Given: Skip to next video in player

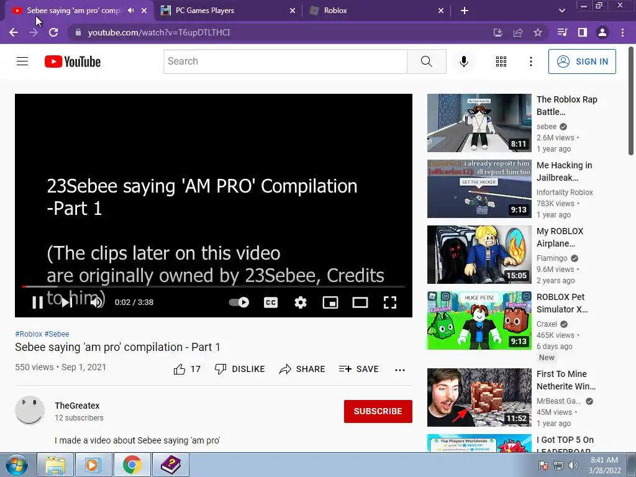Looking at the screenshot, I should (67, 302).
